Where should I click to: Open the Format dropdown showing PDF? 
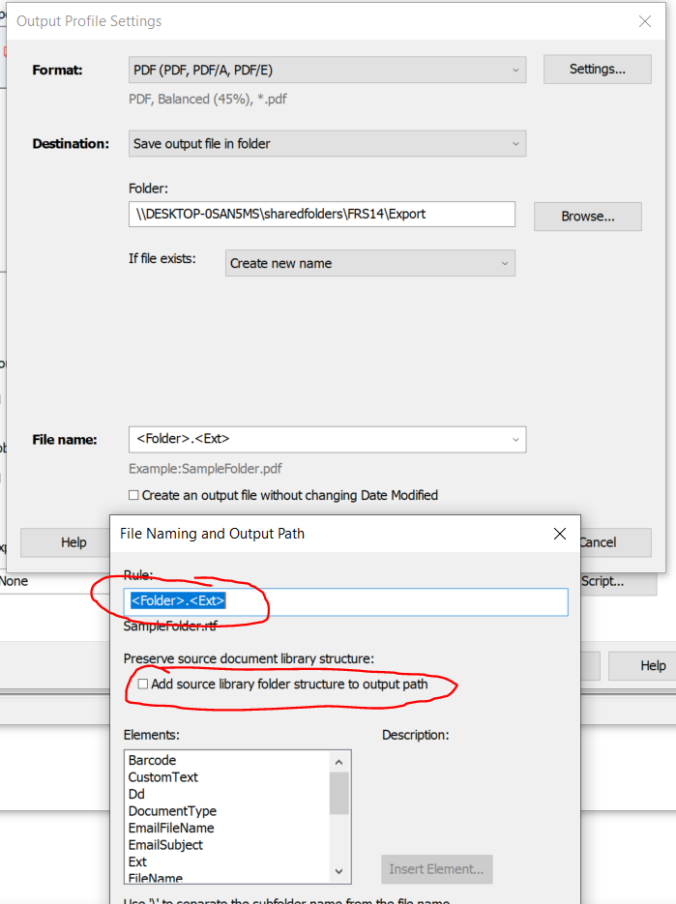tap(327, 70)
